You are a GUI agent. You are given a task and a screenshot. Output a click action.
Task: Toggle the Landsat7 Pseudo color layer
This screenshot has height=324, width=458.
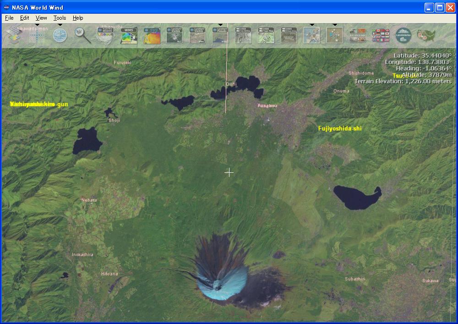(x=220, y=35)
